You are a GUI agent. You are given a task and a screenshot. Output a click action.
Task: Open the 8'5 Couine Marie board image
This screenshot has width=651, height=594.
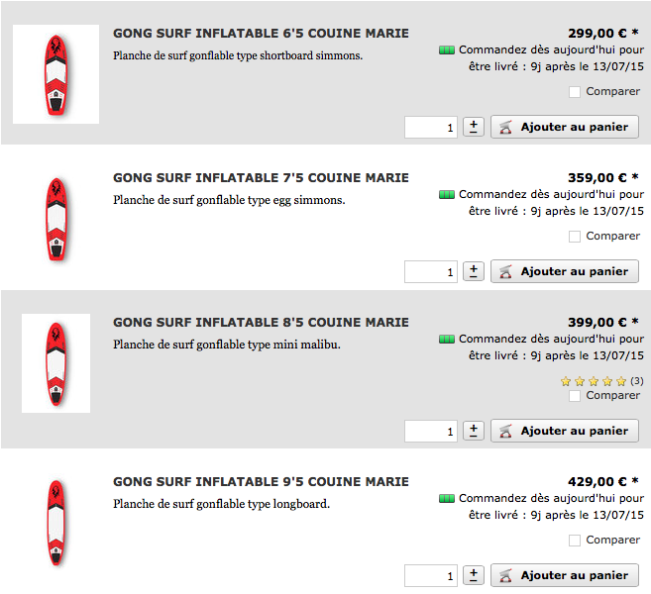55,363
